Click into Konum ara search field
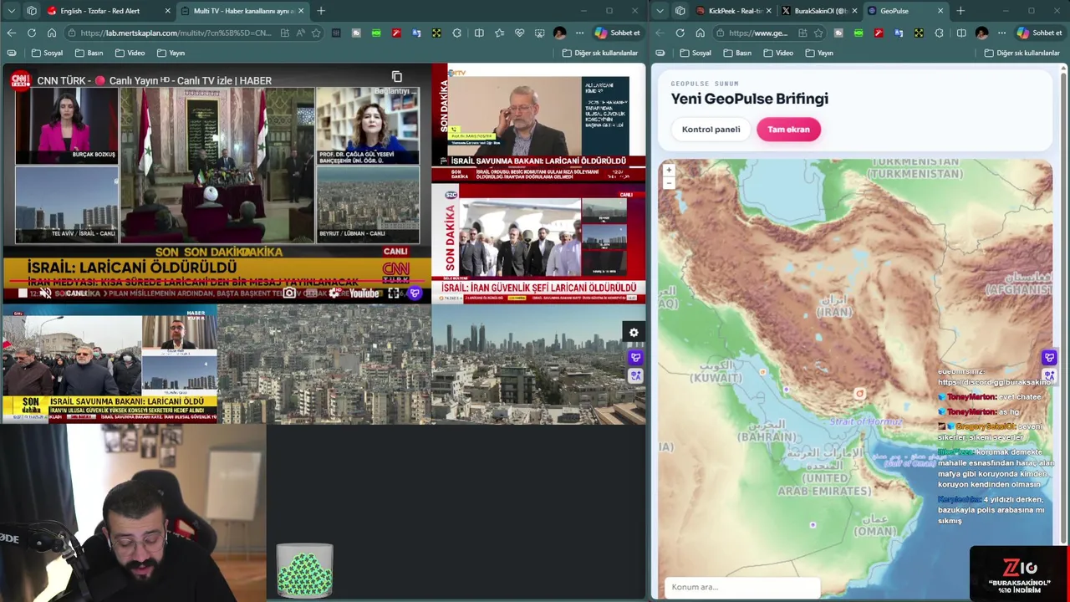The image size is (1070, 602). [742, 587]
